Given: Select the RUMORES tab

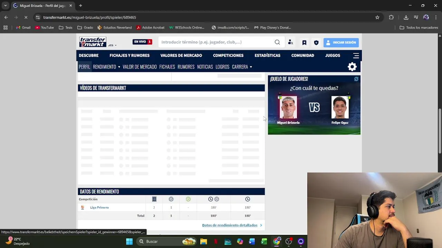Looking at the screenshot, I should click(186, 67).
